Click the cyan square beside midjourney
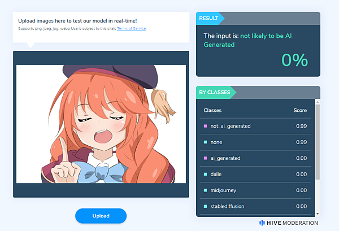Viewport: 339px width, 231px height. pos(206,190)
